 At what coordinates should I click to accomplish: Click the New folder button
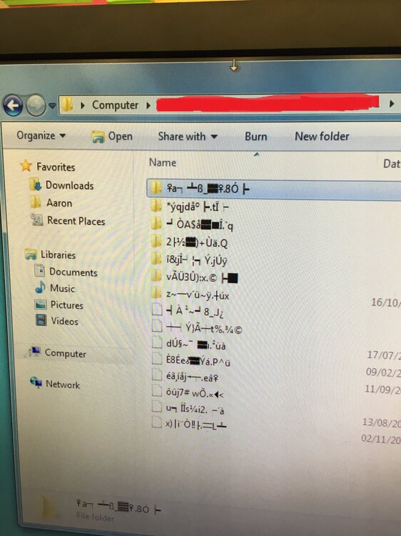(x=322, y=137)
